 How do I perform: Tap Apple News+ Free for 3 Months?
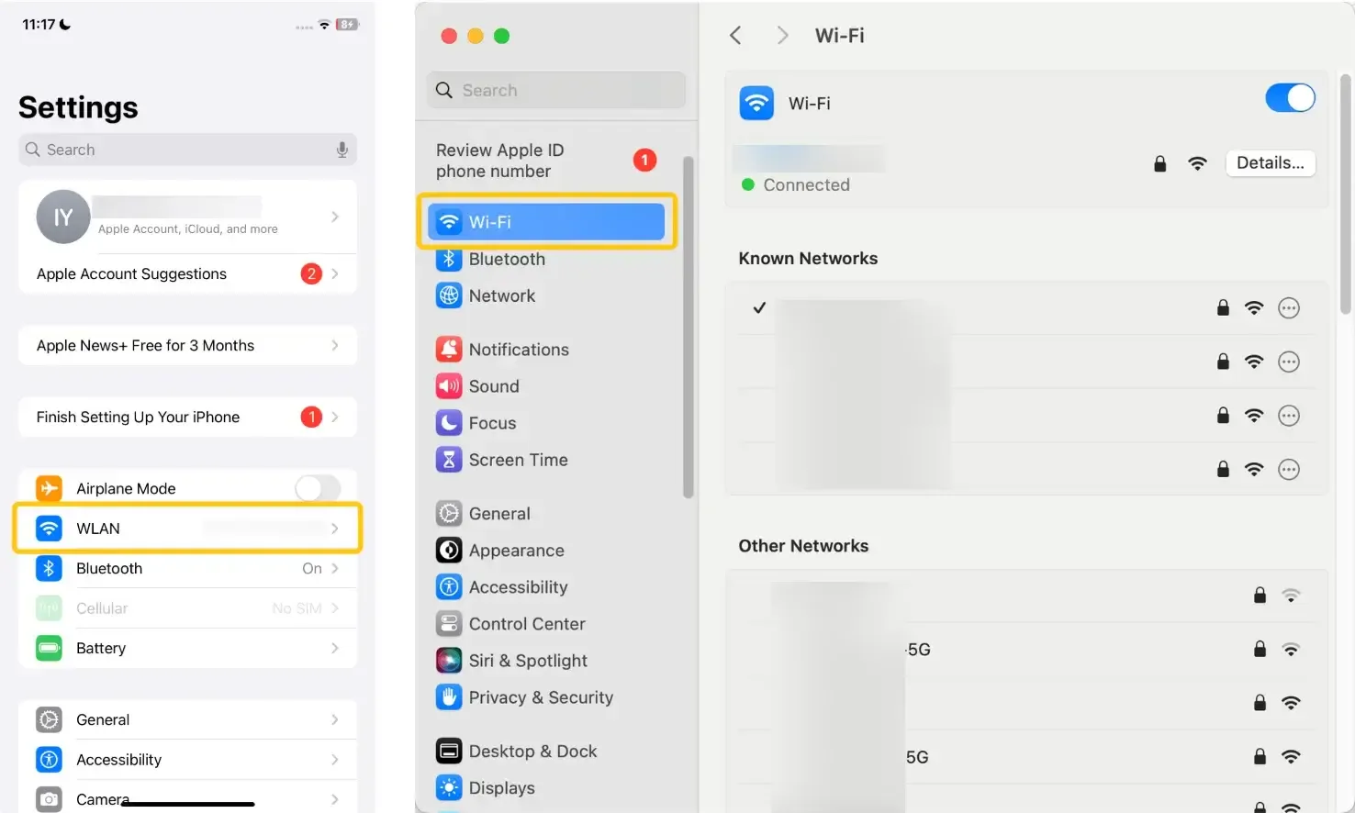tap(187, 345)
